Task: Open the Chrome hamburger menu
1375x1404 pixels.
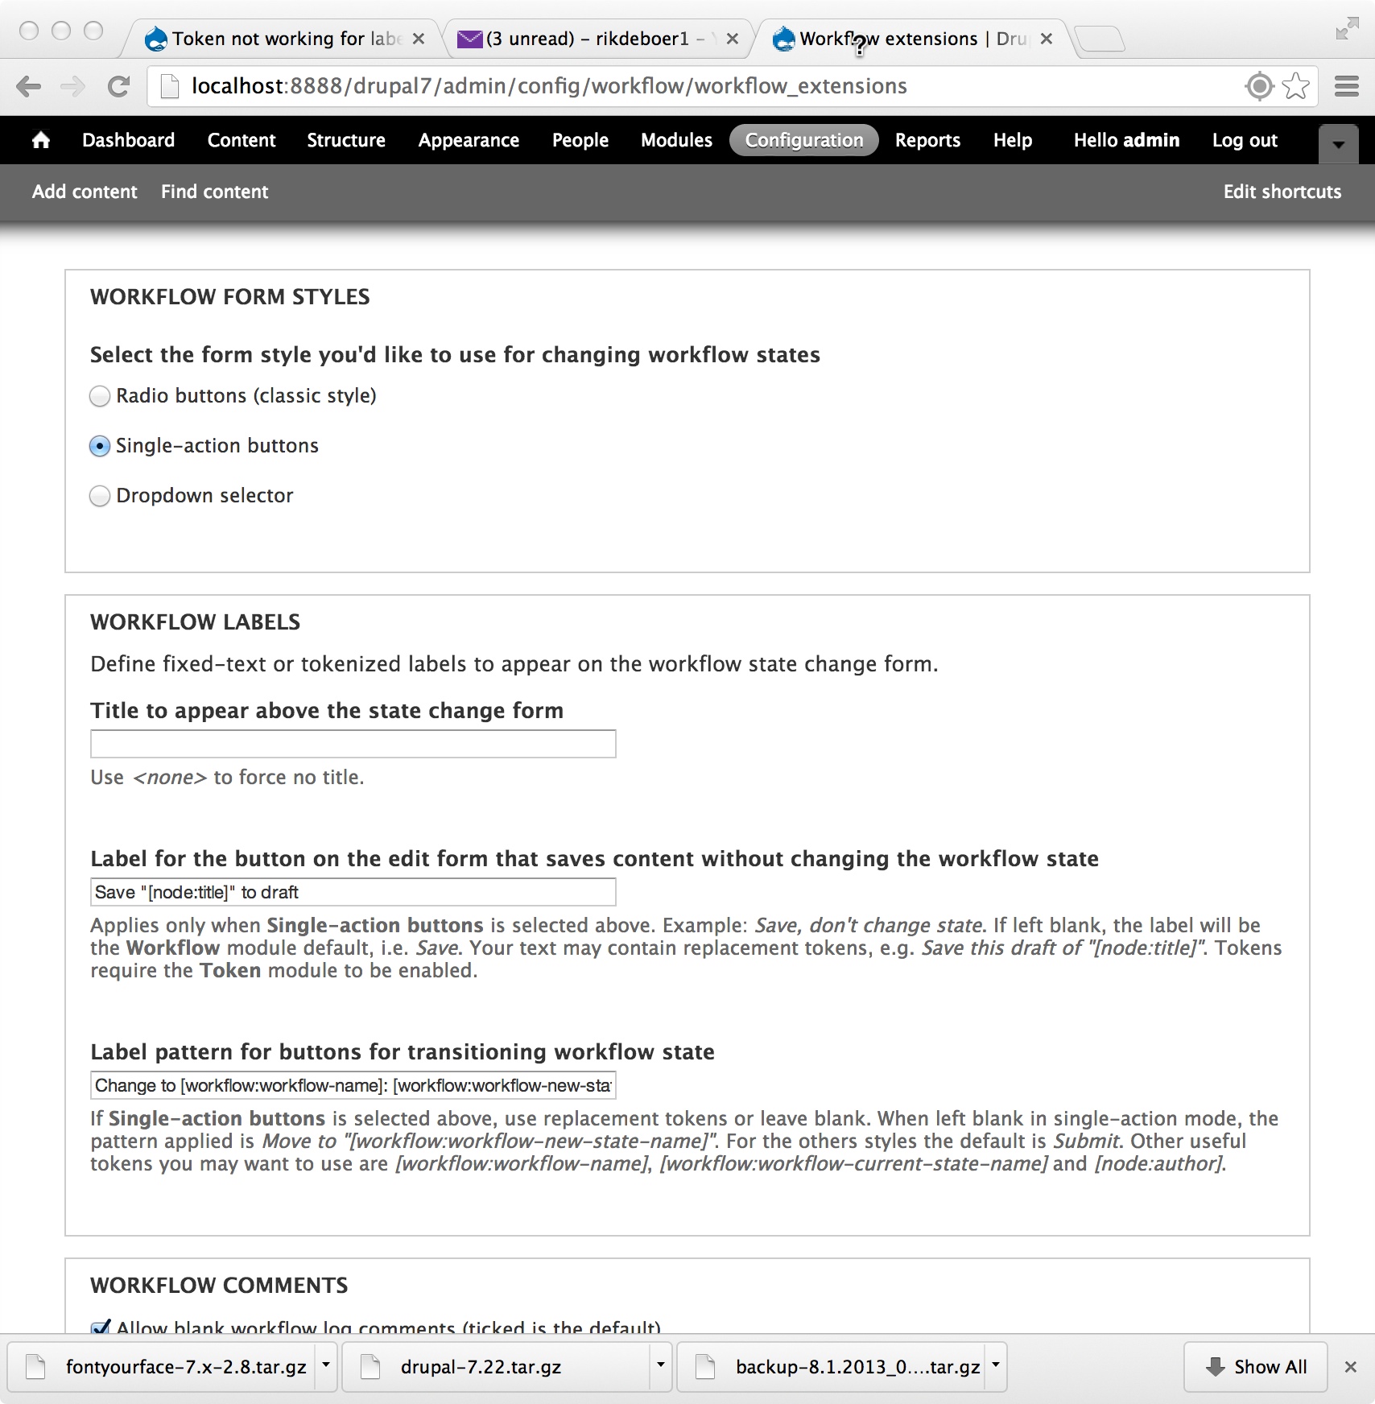Action: point(1347,86)
